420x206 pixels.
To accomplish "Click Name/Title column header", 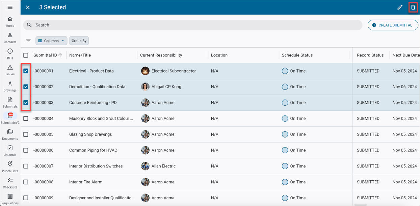I will click(80, 55).
